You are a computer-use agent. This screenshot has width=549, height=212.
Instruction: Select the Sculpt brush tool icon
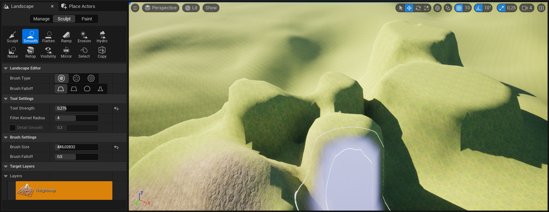coord(13,37)
